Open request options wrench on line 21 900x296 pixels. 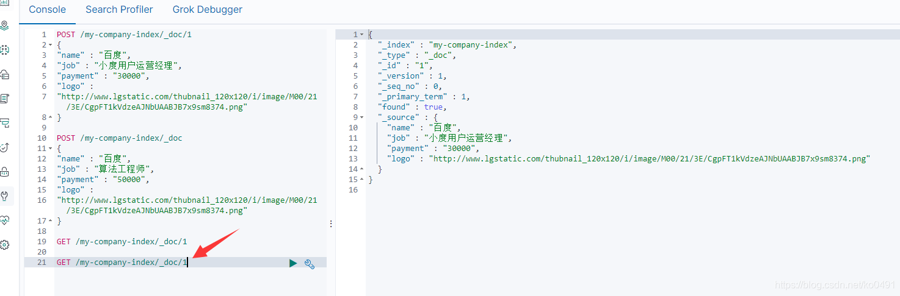(x=309, y=263)
